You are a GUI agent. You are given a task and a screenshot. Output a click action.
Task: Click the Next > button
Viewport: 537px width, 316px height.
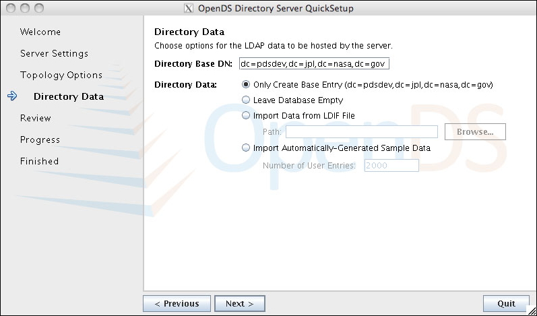(240, 304)
